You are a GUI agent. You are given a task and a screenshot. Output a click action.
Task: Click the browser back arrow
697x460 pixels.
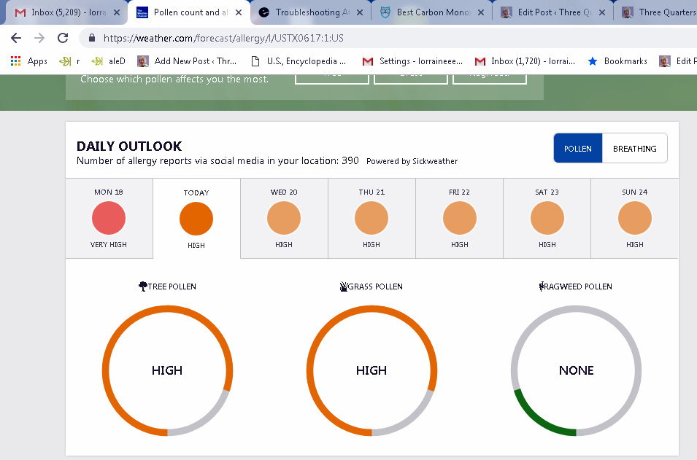point(16,38)
